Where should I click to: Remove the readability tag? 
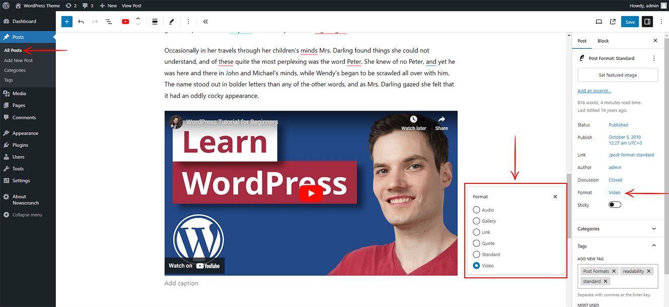tap(648, 271)
